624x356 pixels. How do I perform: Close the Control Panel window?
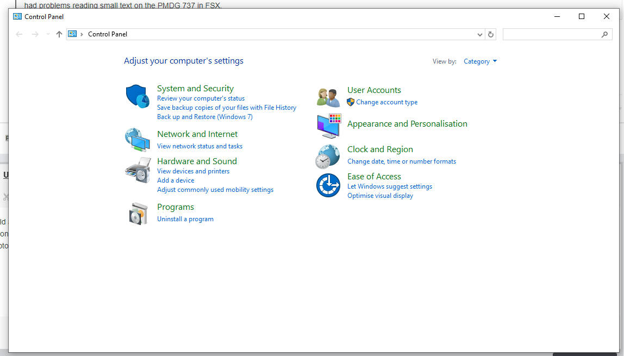pyautogui.click(x=607, y=16)
